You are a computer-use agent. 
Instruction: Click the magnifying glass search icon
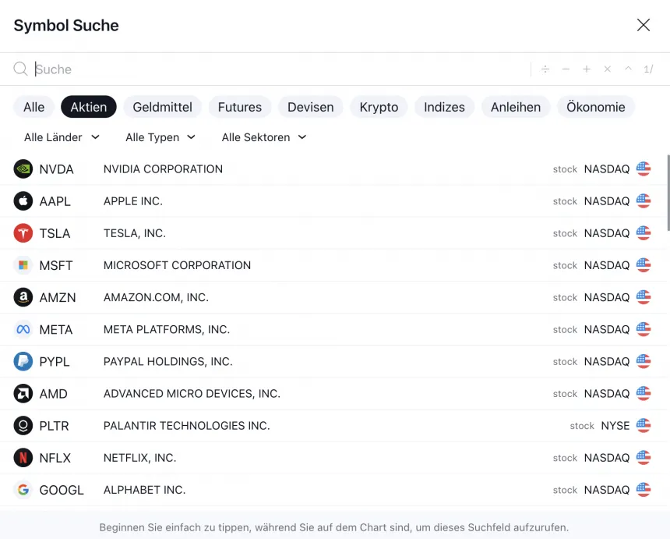(x=21, y=69)
